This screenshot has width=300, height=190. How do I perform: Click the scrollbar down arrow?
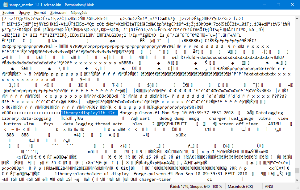coord(297,180)
